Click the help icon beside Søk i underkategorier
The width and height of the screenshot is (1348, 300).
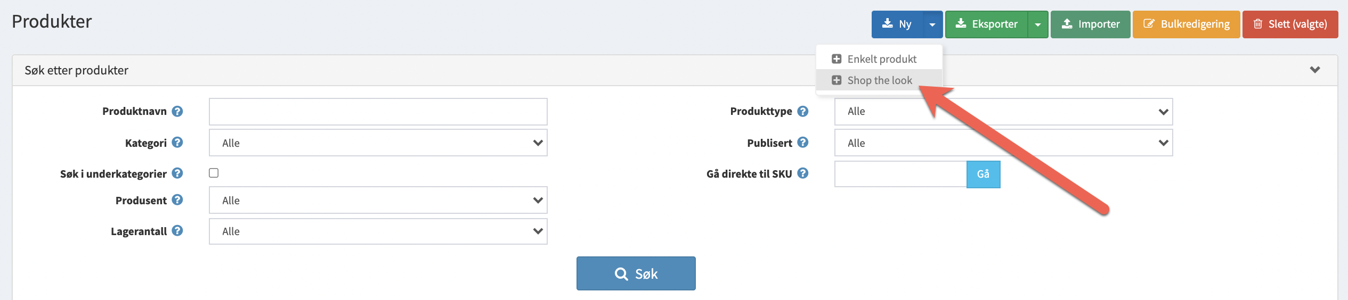[x=177, y=173]
